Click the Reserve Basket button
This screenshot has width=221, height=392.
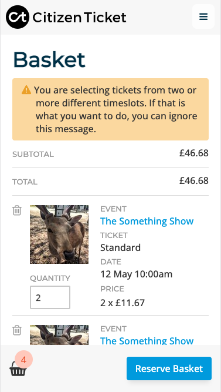[169, 368]
